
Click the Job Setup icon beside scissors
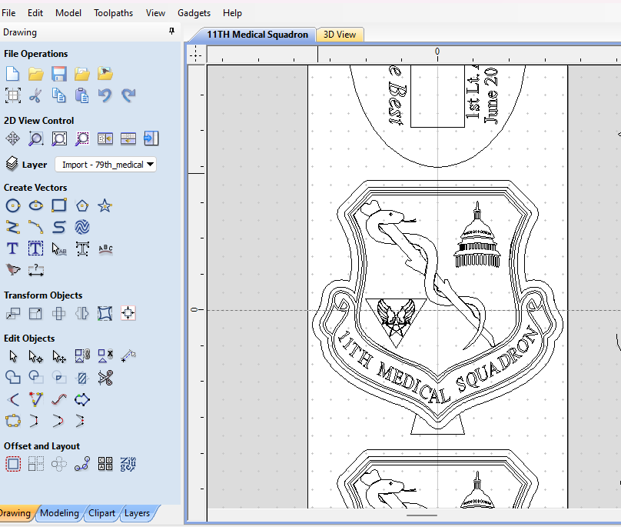12,95
